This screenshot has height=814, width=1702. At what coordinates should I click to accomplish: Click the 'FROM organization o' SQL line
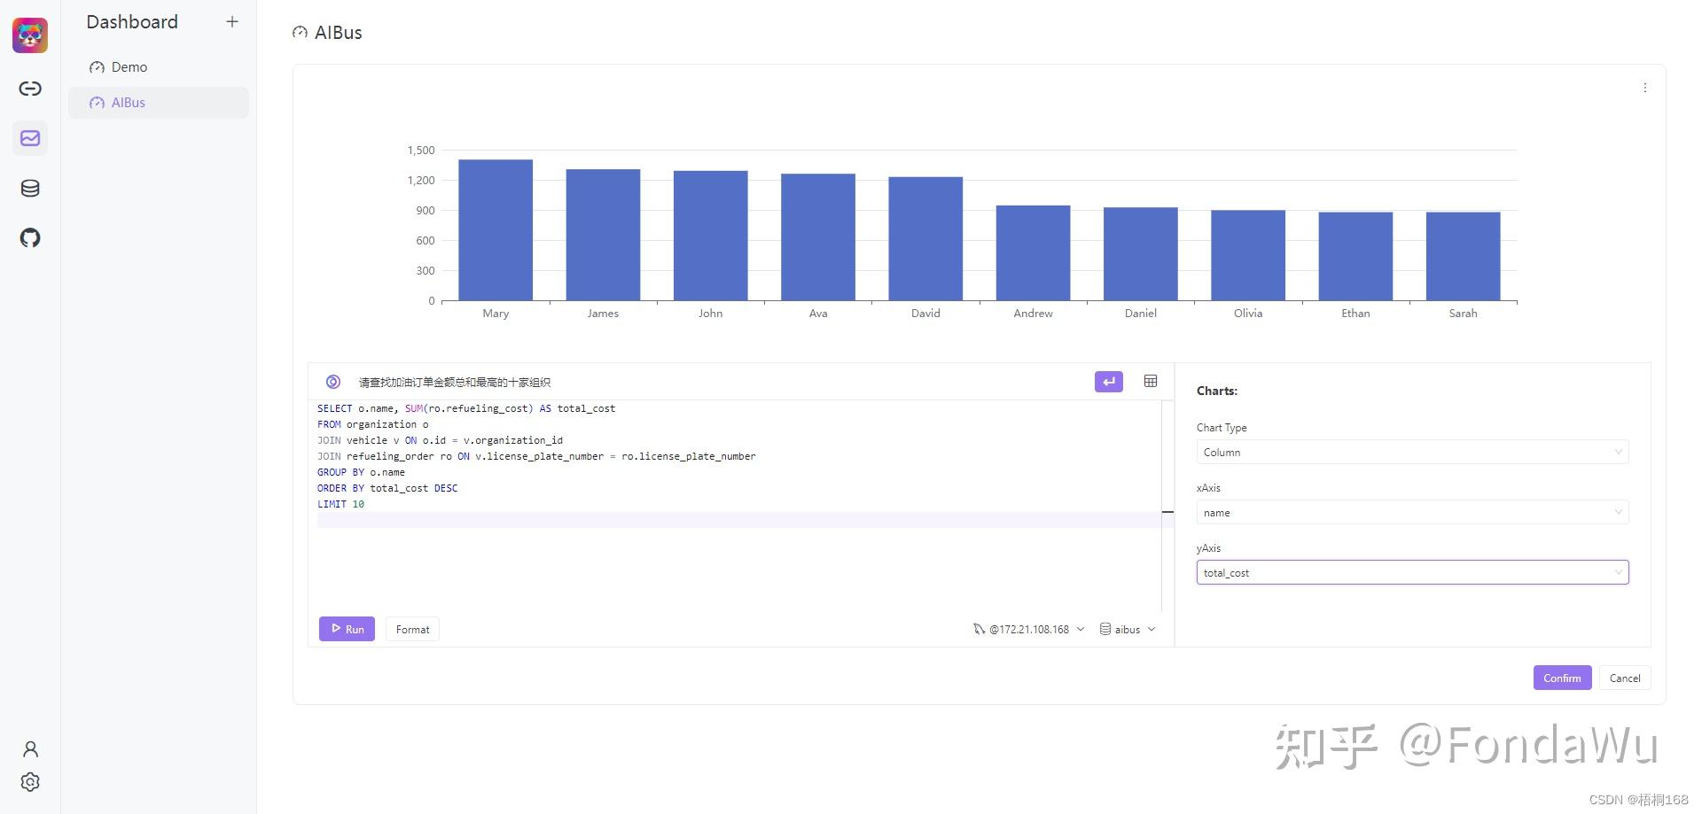372,424
